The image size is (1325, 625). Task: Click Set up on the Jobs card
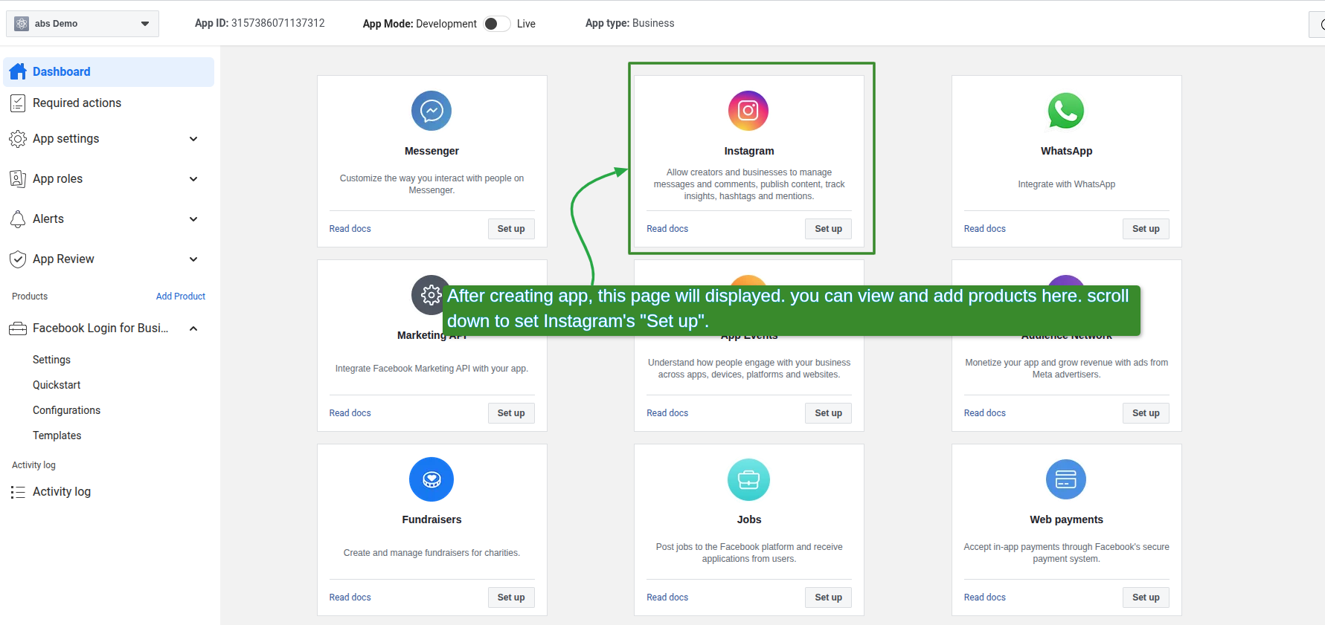(x=828, y=598)
